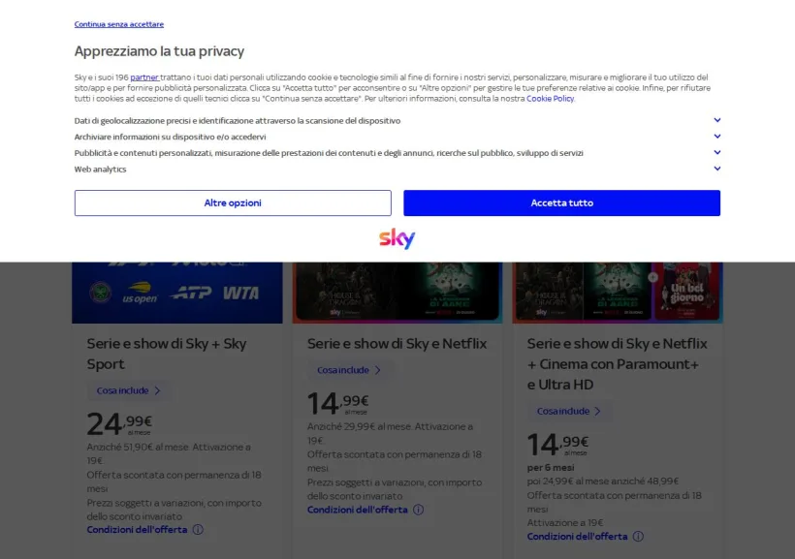The width and height of the screenshot is (795, 559).
Task: Click the 24,99€ price text
Action: click(x=119, y=423)
